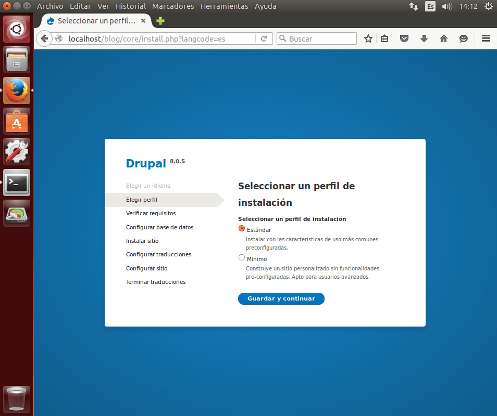Open the Terminal launcher icon

[17, 183]
